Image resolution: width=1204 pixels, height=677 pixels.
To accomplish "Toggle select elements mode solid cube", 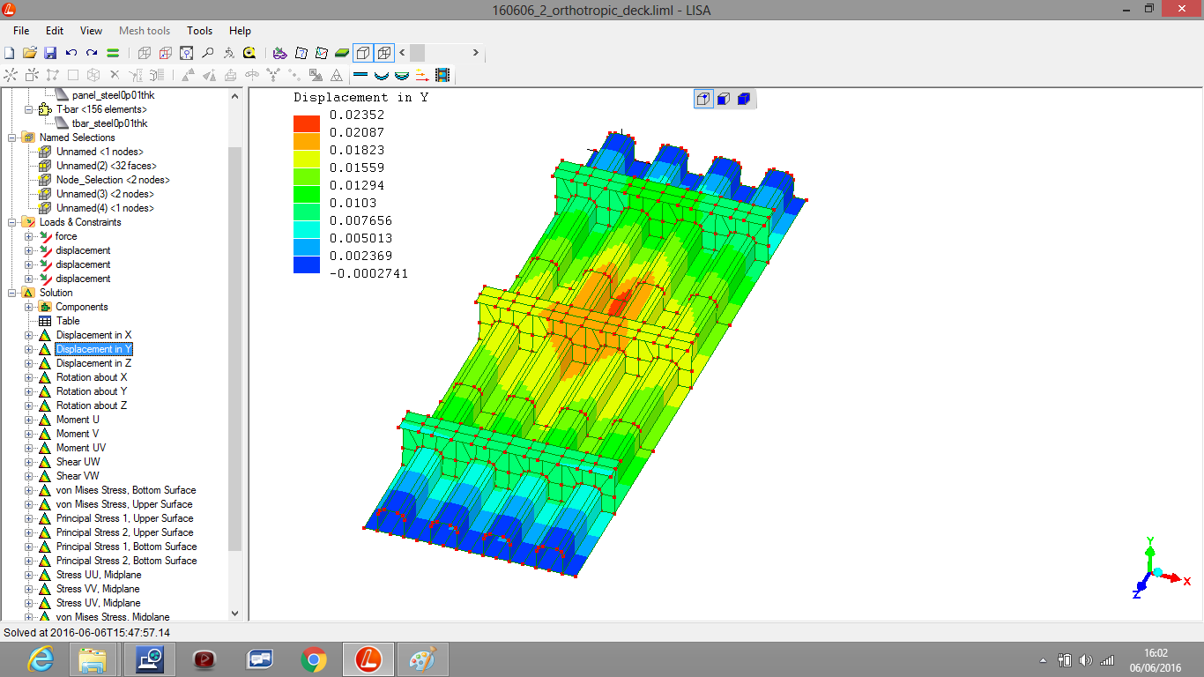I will (743, 99).
